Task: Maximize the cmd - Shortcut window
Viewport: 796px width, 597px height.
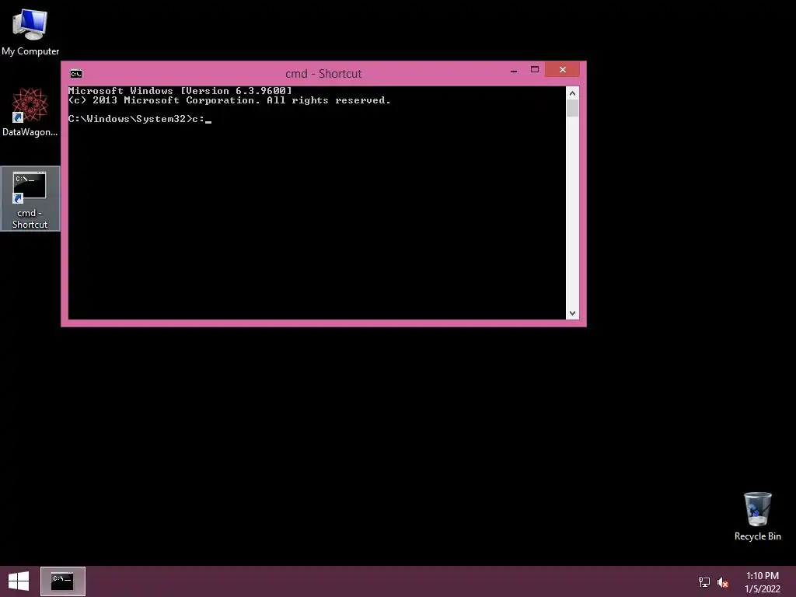Action: (535, 69)
